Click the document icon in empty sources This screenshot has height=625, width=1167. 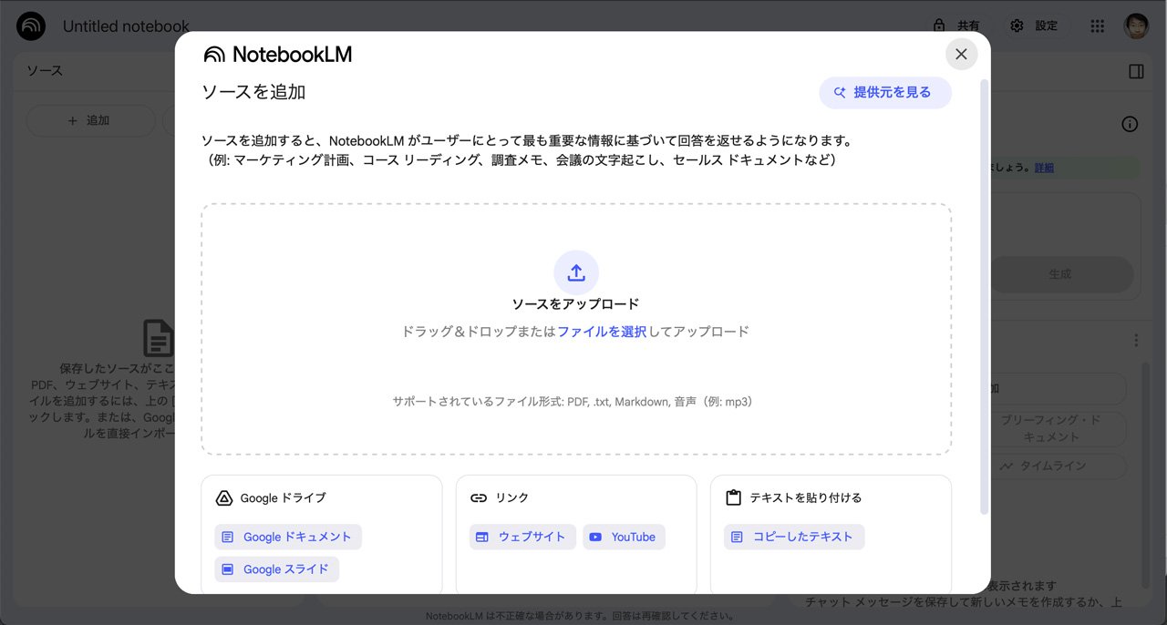[159, 339]
